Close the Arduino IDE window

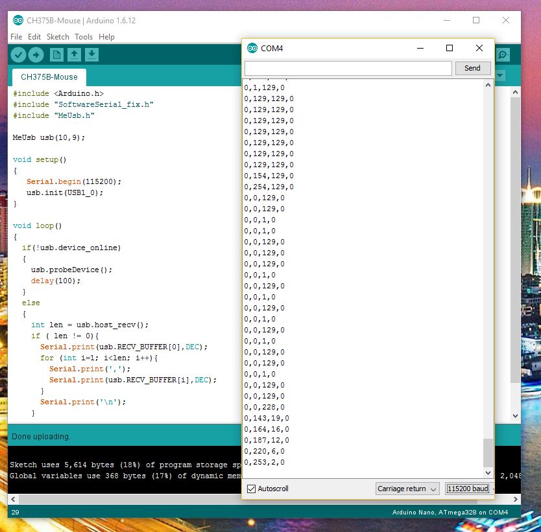pyautogui.click(x=506, y=20)
